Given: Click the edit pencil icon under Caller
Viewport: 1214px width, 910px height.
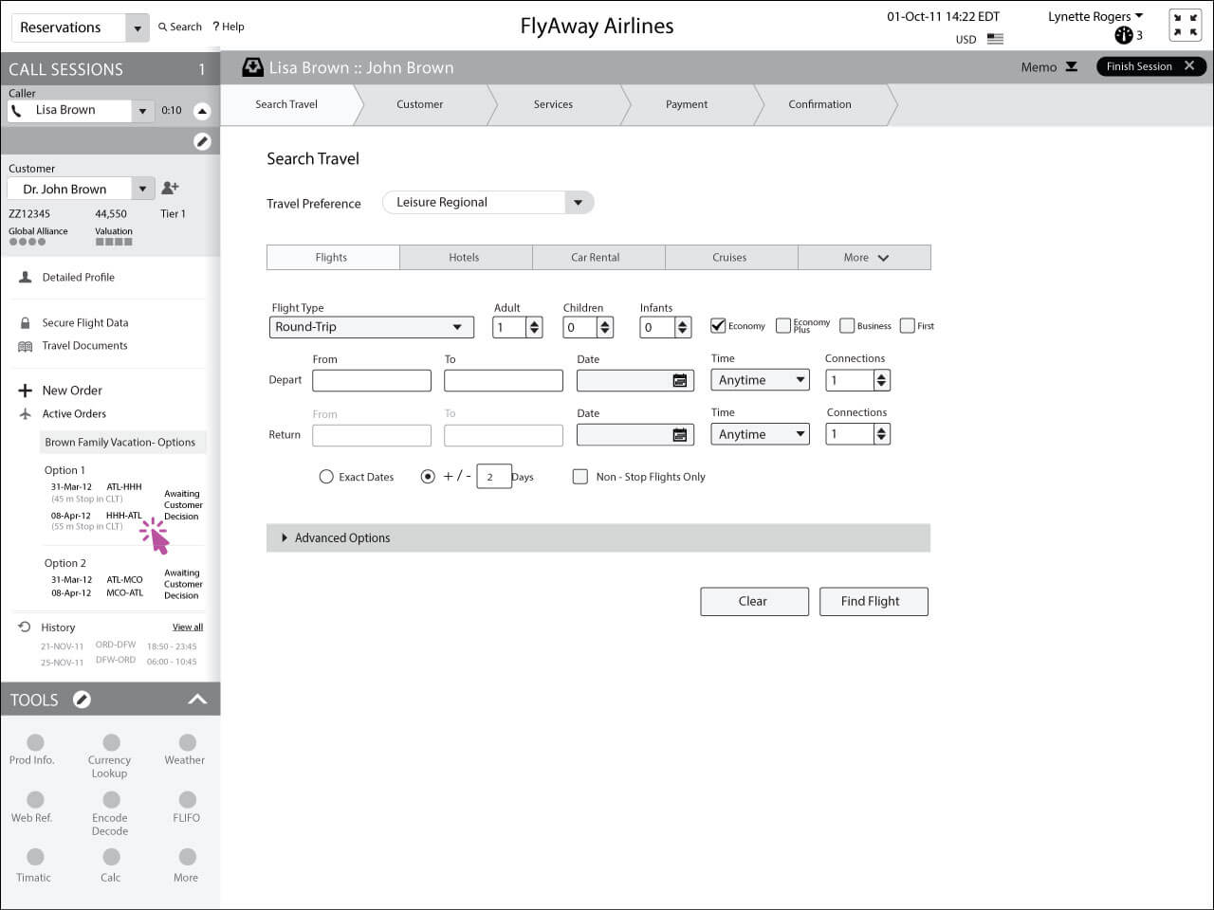Looking at the screenshot, I should [x=202, y=141].
